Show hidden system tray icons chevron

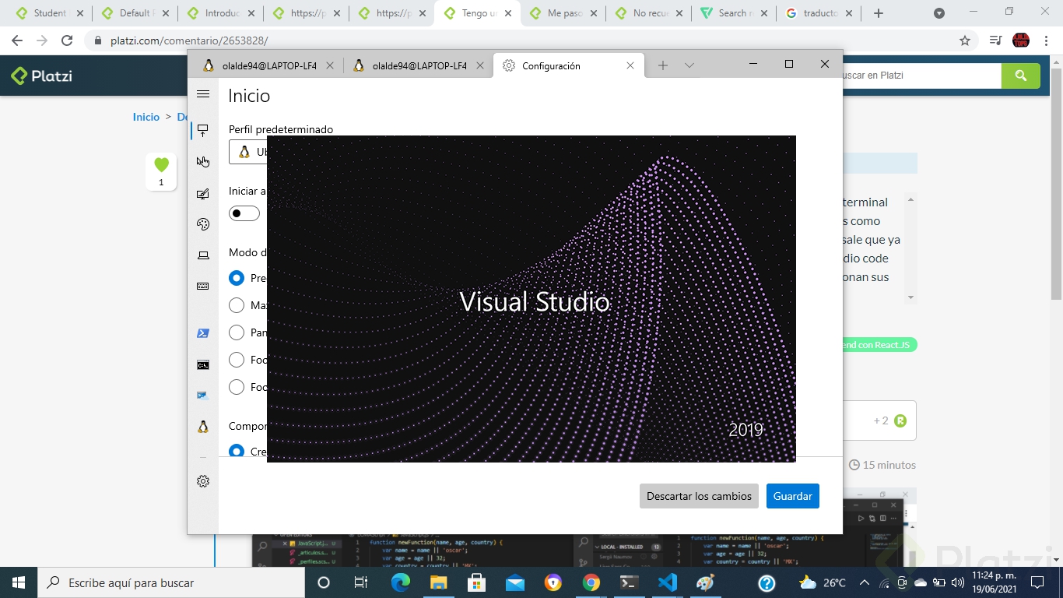click(864, 582)
